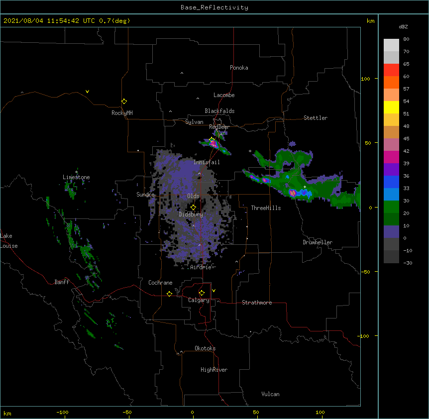Image resolution: width=429 pixels, height=419 pixels.
Task: Click the Ponoka city label
Action: pos(239,68)
